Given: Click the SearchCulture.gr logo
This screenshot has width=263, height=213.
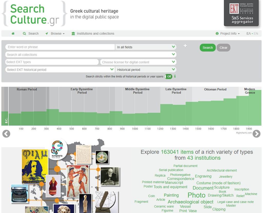Looking at the screenshot, I should point(34,14).
